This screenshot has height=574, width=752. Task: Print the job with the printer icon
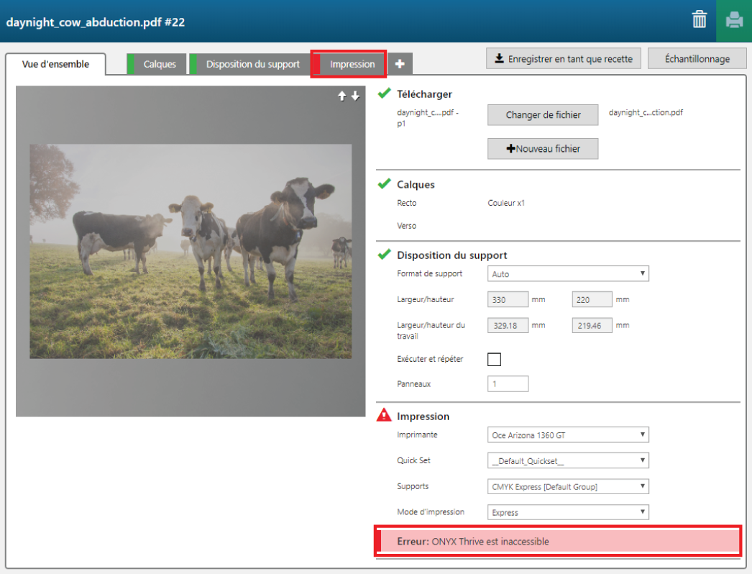tap(734, 21)
